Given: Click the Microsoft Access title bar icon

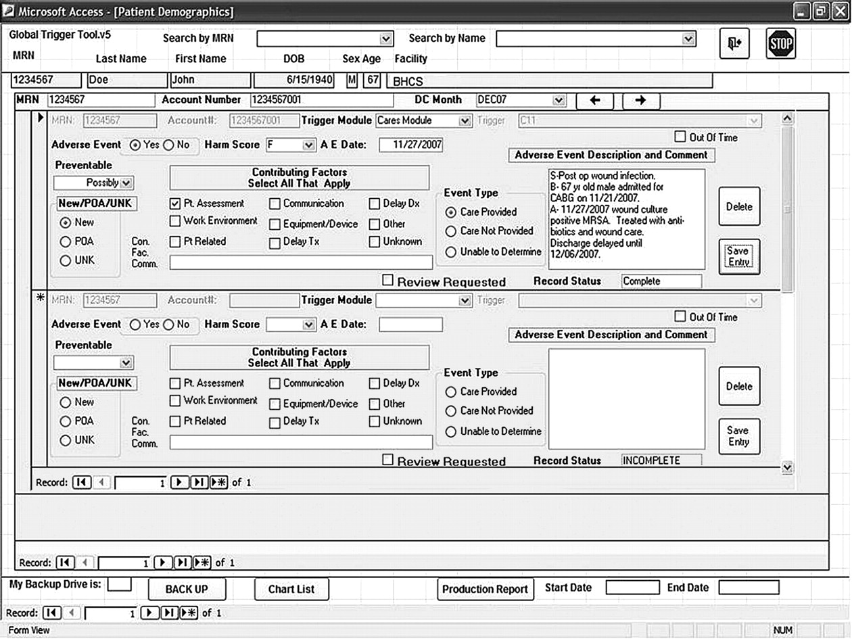Looking at the screenshot, I should [8, 10].
